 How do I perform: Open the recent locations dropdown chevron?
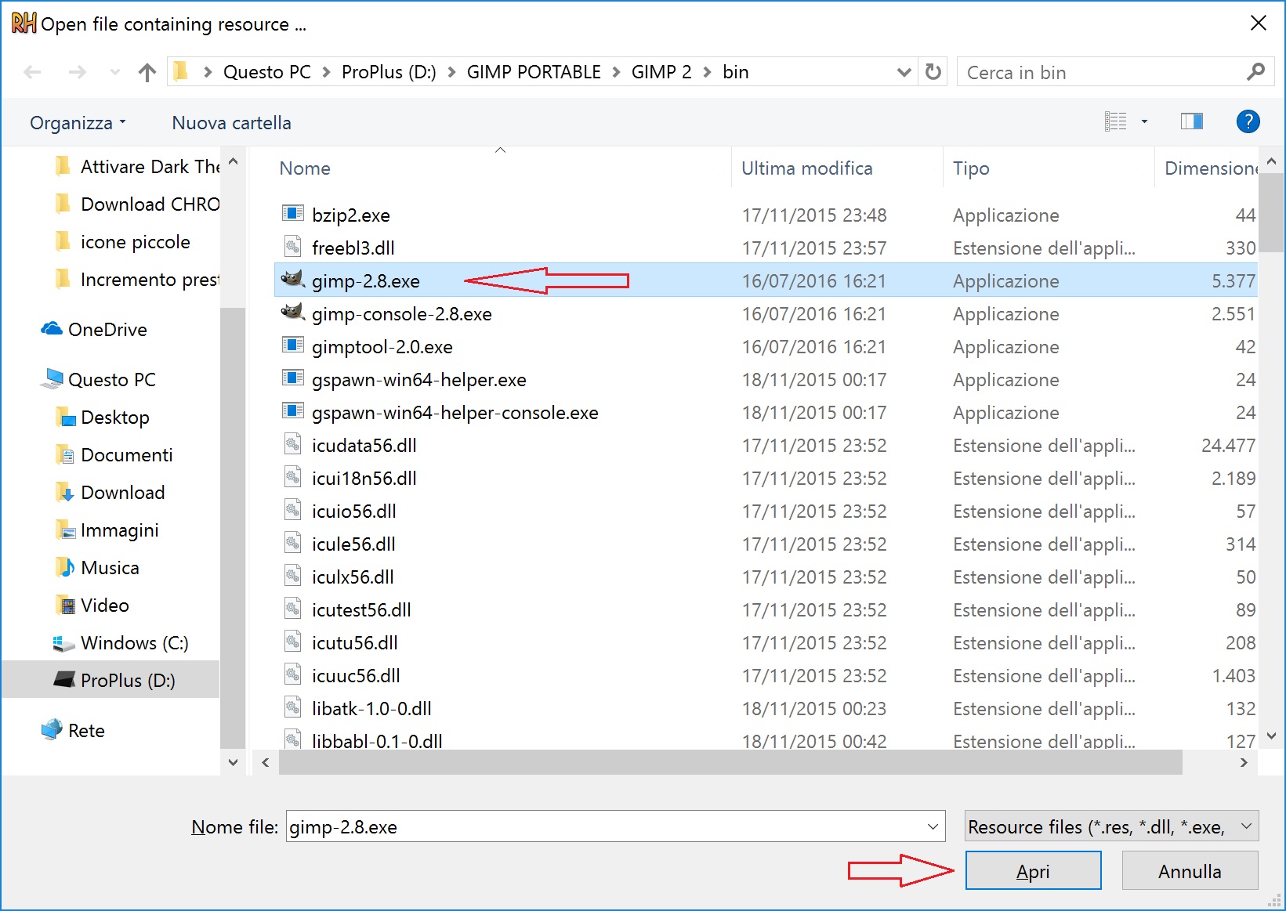(x=115, y=73)
